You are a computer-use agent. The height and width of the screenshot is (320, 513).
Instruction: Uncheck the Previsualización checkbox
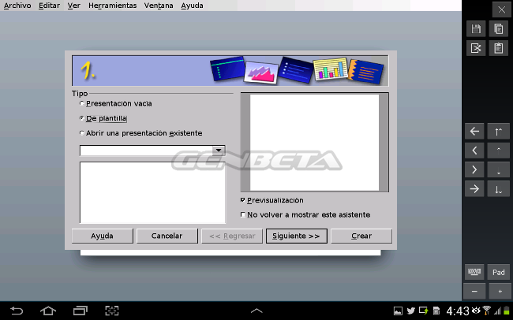[242, 200]
